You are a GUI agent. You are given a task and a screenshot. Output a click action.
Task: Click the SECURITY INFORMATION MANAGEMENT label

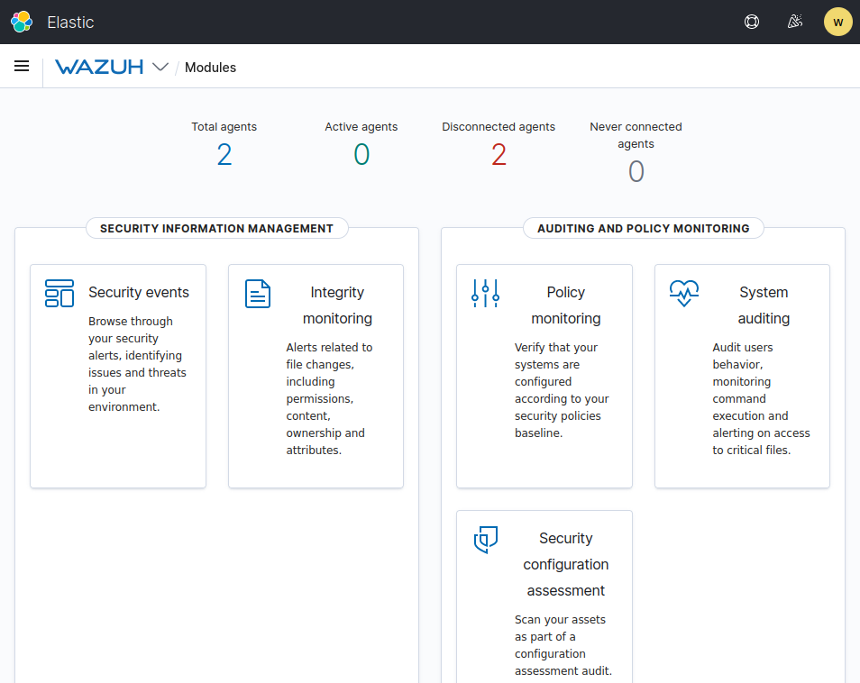216,228
